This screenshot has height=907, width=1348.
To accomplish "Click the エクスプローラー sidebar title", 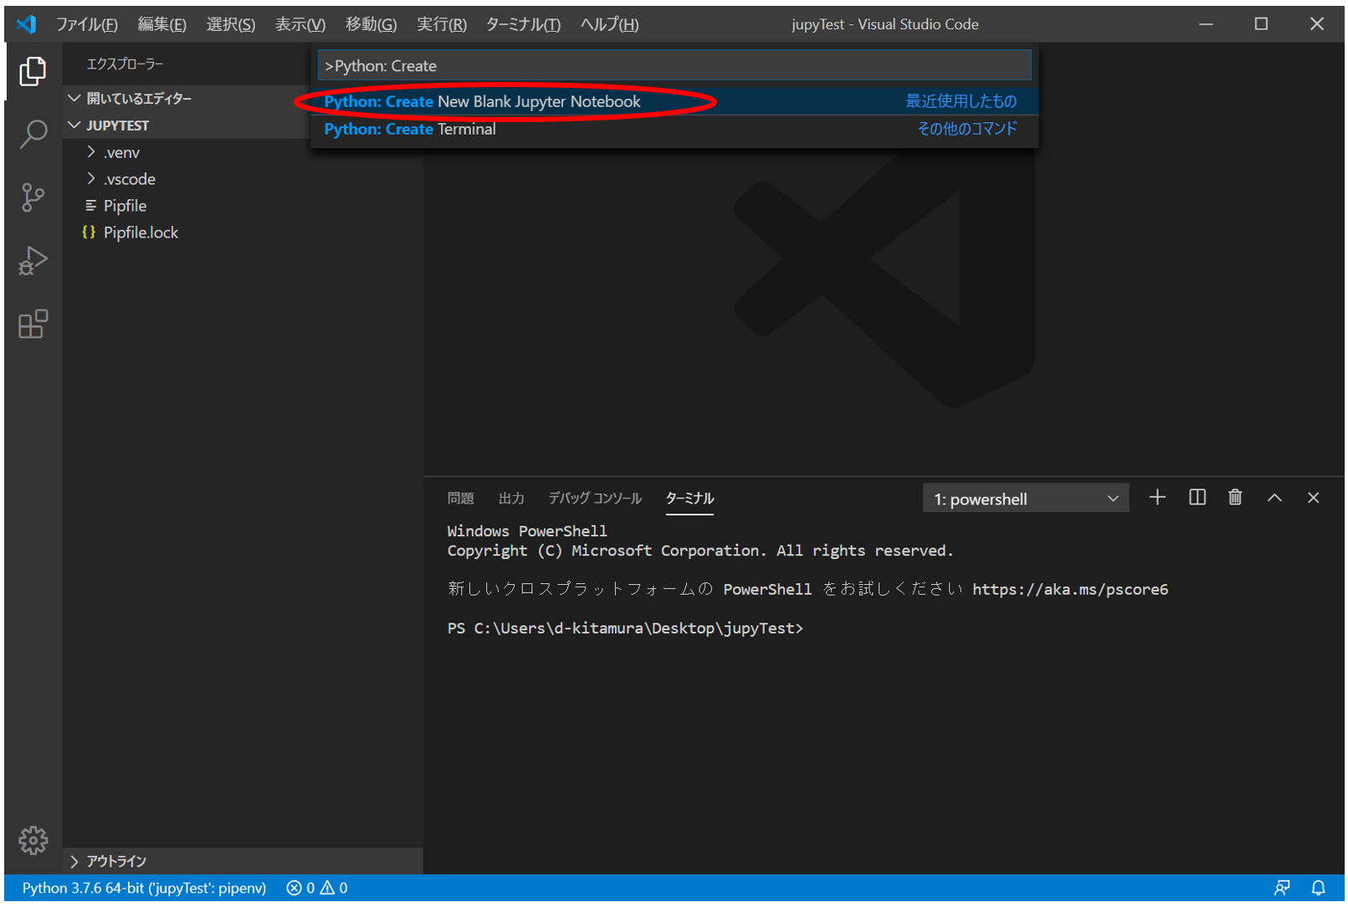I will click(x=125, y=64).
